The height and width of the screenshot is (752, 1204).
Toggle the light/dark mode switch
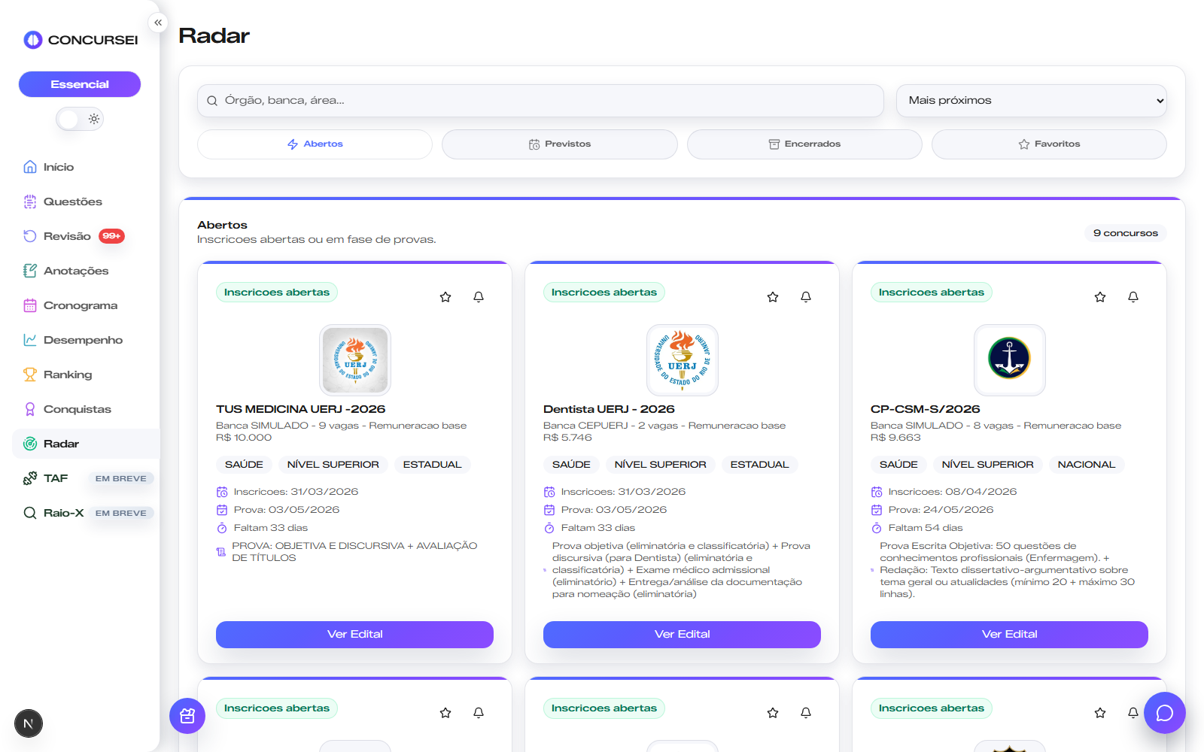79,118
